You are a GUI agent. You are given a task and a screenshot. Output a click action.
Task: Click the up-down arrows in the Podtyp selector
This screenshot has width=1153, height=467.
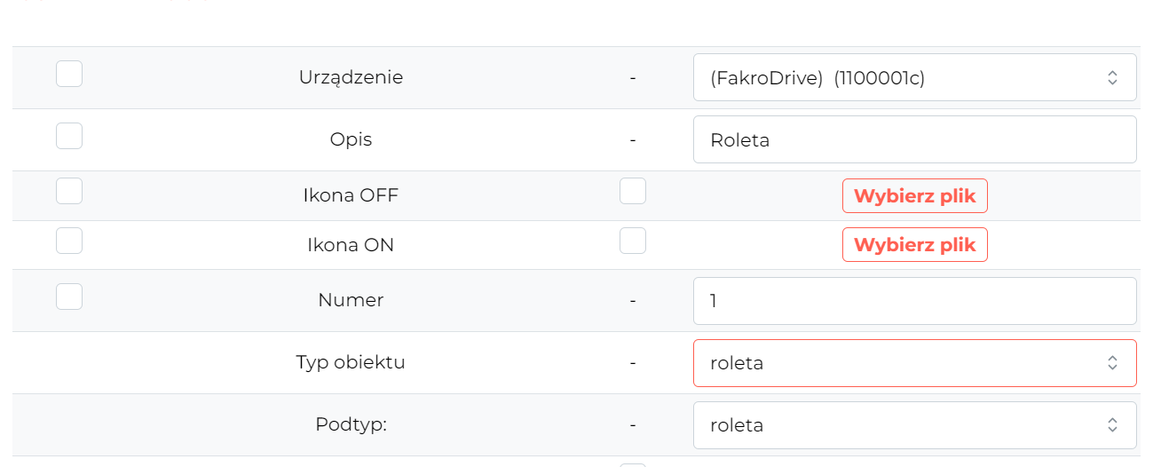coord(1112,425)
